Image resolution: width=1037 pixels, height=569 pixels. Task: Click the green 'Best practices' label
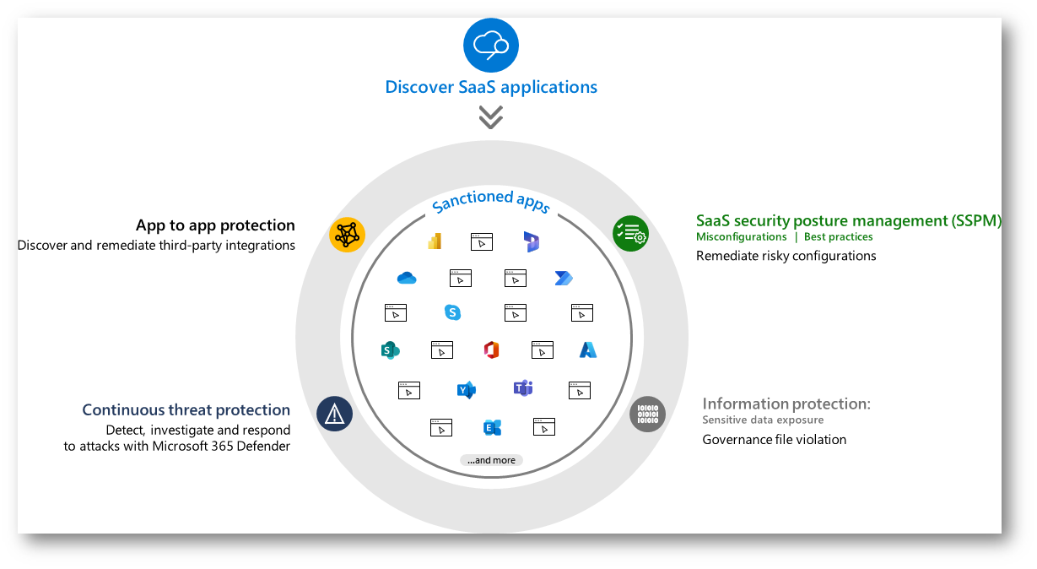pyautogui.click(x=838, y=237)
